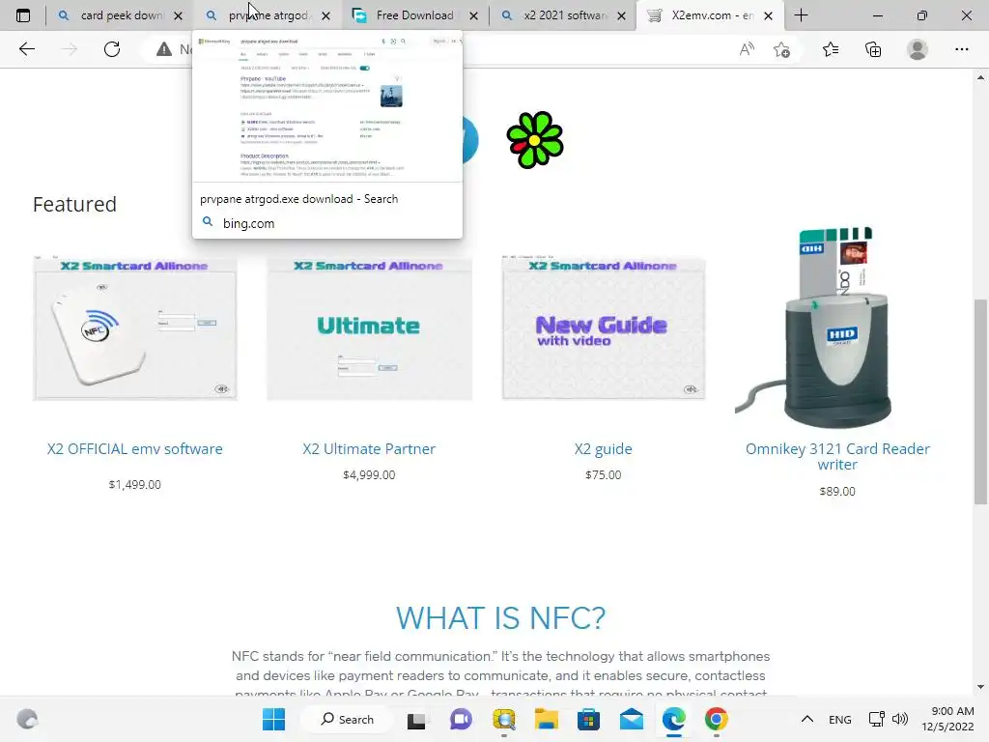
Task: Open X2 guide product link
Action: (x=603, y=448)
